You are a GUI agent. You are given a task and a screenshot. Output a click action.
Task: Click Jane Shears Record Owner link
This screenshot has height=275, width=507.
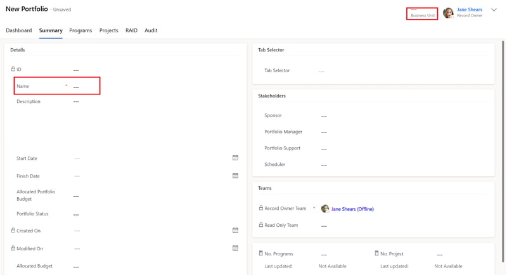[470, 10]
